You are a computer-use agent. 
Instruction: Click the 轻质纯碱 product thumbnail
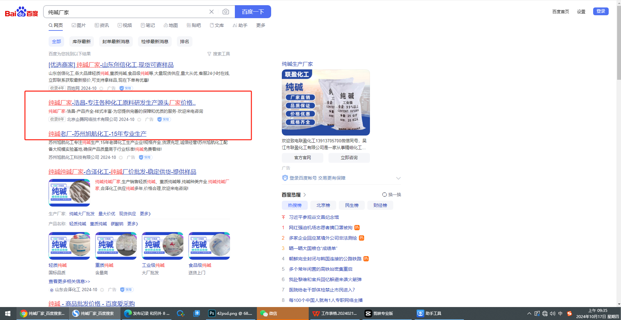click(69, 246)
